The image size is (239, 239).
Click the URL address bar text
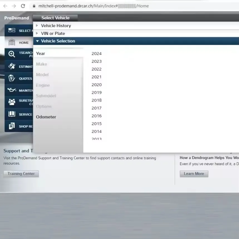coord(93,6)
